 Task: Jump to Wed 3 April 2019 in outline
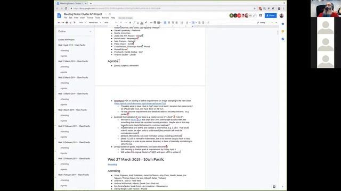(x=72, y=45)
